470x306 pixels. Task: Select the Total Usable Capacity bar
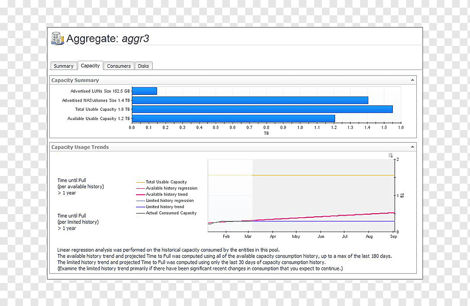(262, 109)
